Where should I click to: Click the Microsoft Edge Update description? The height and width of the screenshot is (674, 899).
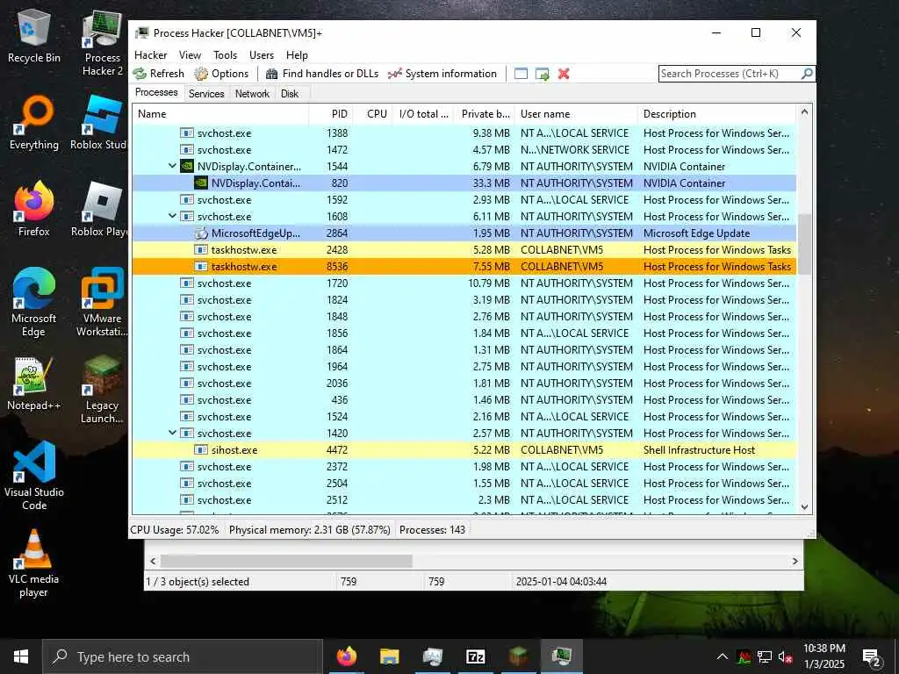pyautogui.click(x=696, y=233)
